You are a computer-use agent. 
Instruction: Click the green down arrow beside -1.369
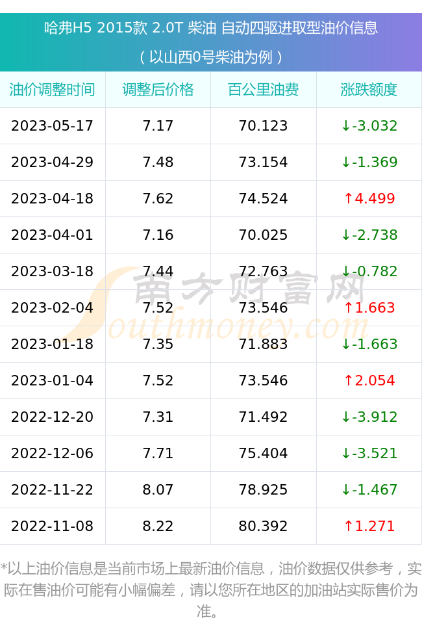coord(346,162)
